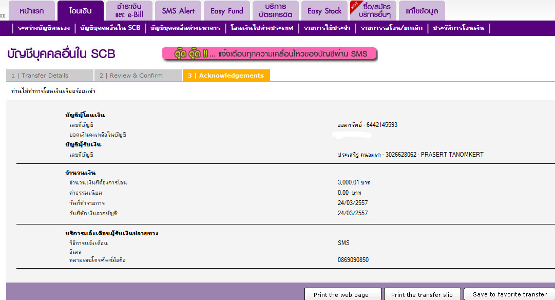Click the ท่านได้ทำการโอนเงินเรียบร้อยแล้ว message
Image resolution: width=555 pixels, height=300 pixels.
tap(53, 91)
